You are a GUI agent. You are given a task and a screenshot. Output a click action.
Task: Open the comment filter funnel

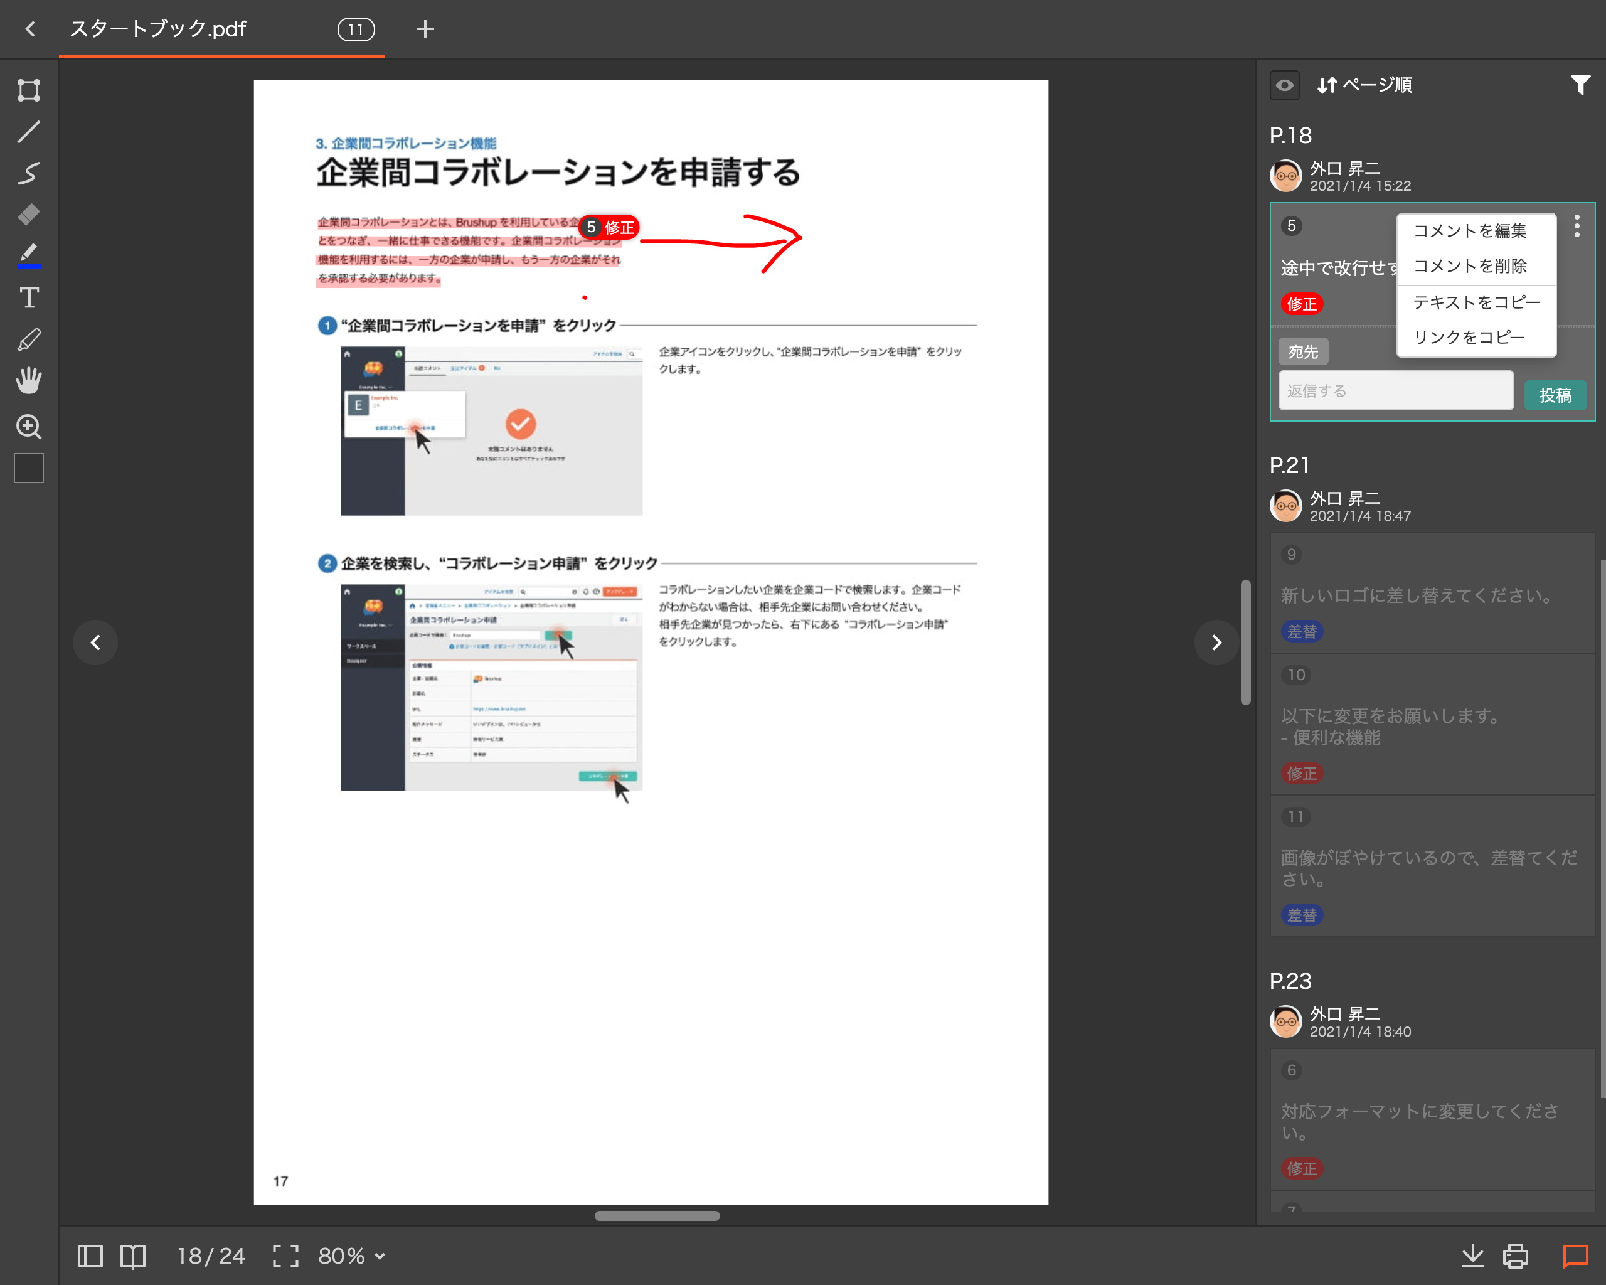(x=1580, y=85)
